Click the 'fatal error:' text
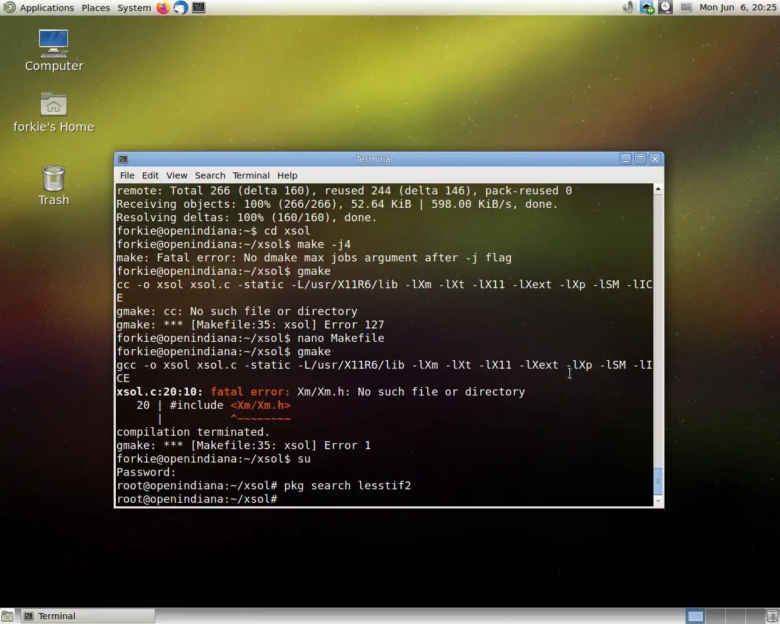The image size is (780, 624). click(250, 392)
